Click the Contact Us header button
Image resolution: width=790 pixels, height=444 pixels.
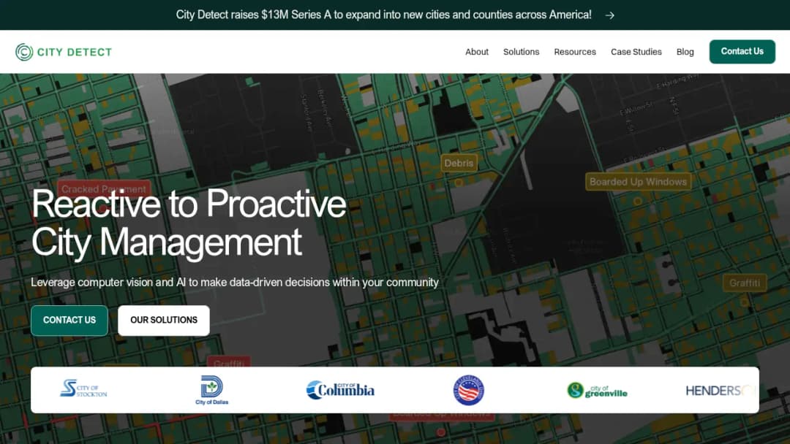pos(742,51)
